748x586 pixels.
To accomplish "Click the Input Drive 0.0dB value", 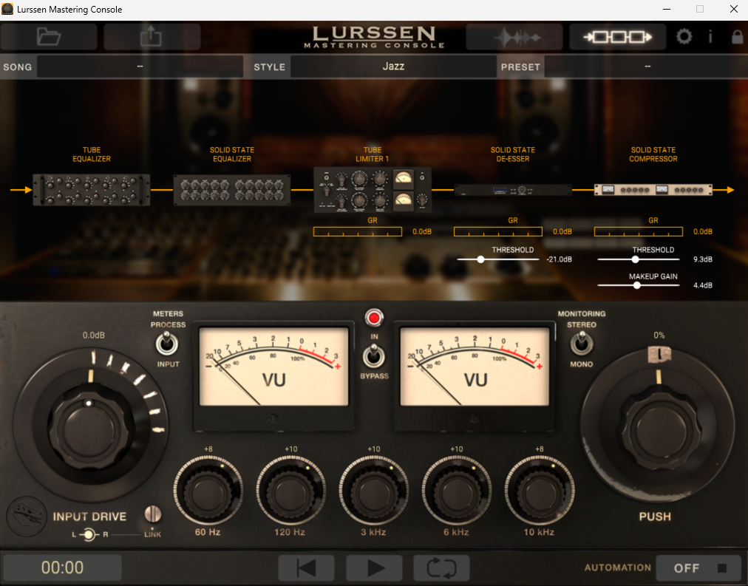I will [93, 335].
